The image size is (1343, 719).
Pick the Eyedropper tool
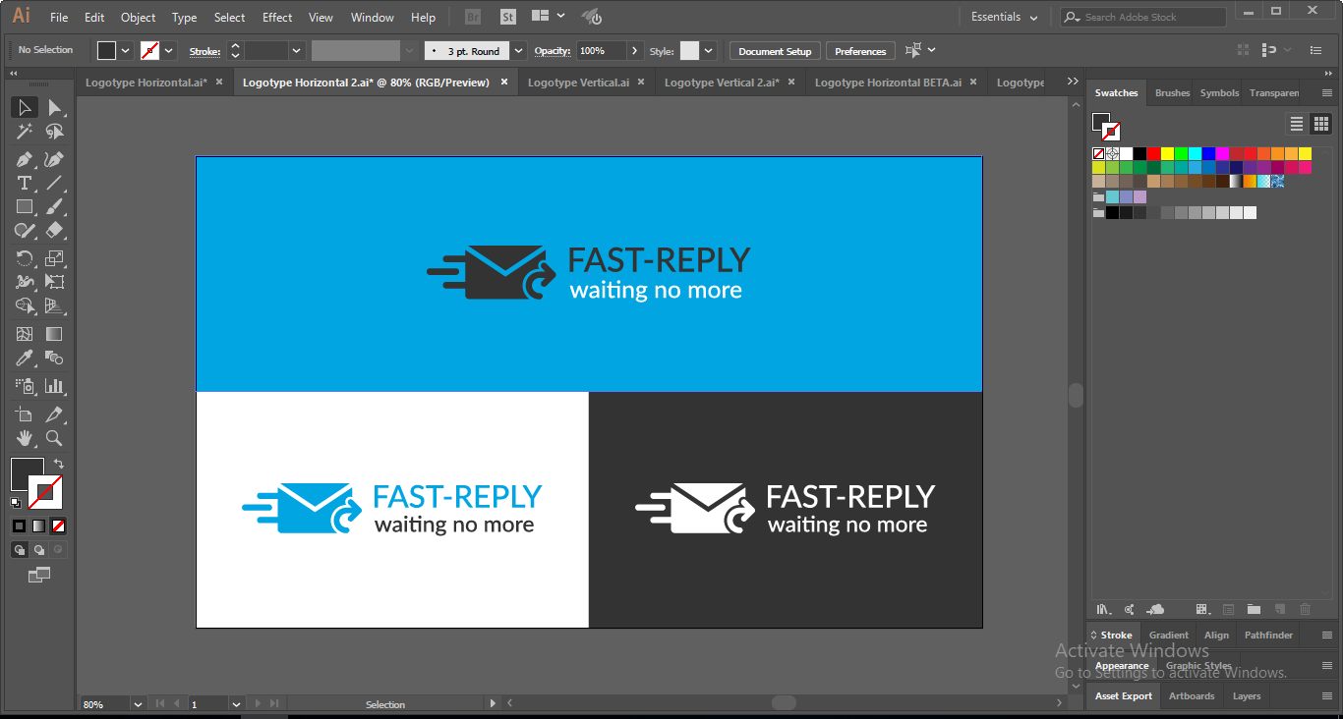[x=25, y=359]
